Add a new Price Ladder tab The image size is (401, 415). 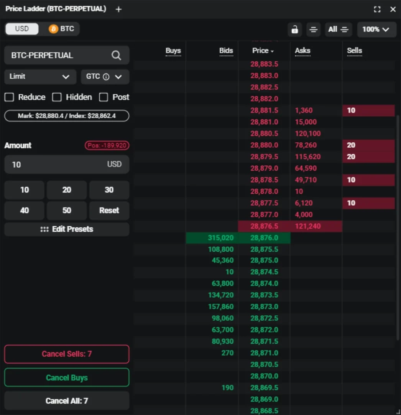(x=118, y=9)
